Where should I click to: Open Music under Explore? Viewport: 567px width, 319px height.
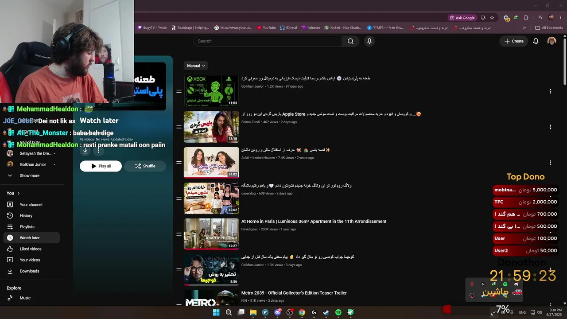click(x=31, y=298)
